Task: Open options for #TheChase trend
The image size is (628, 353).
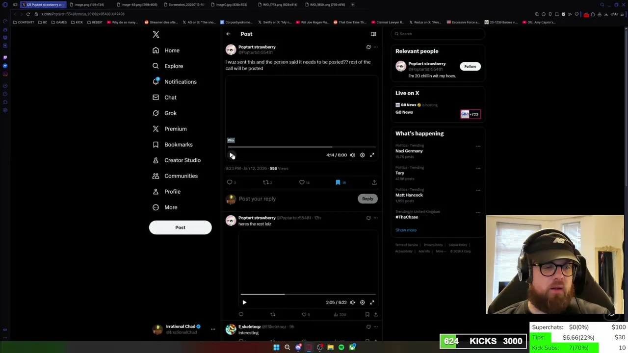Action: pyautogui.click(x=478, y=212)
